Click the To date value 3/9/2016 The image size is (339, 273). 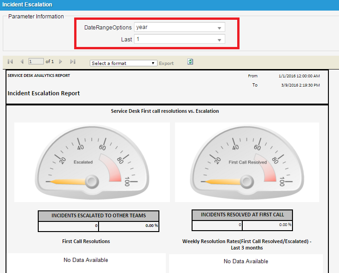pos(300,85)
